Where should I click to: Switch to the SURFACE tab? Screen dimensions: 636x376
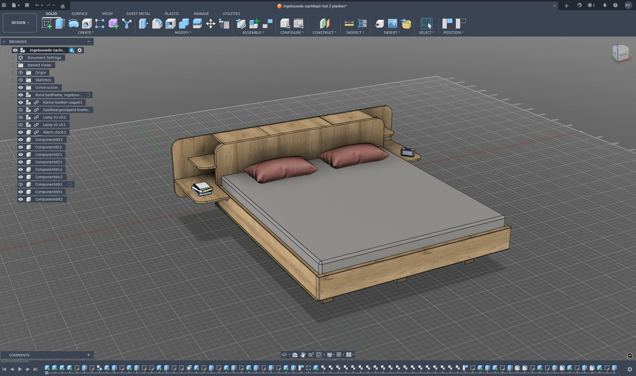tap(79, 13)
